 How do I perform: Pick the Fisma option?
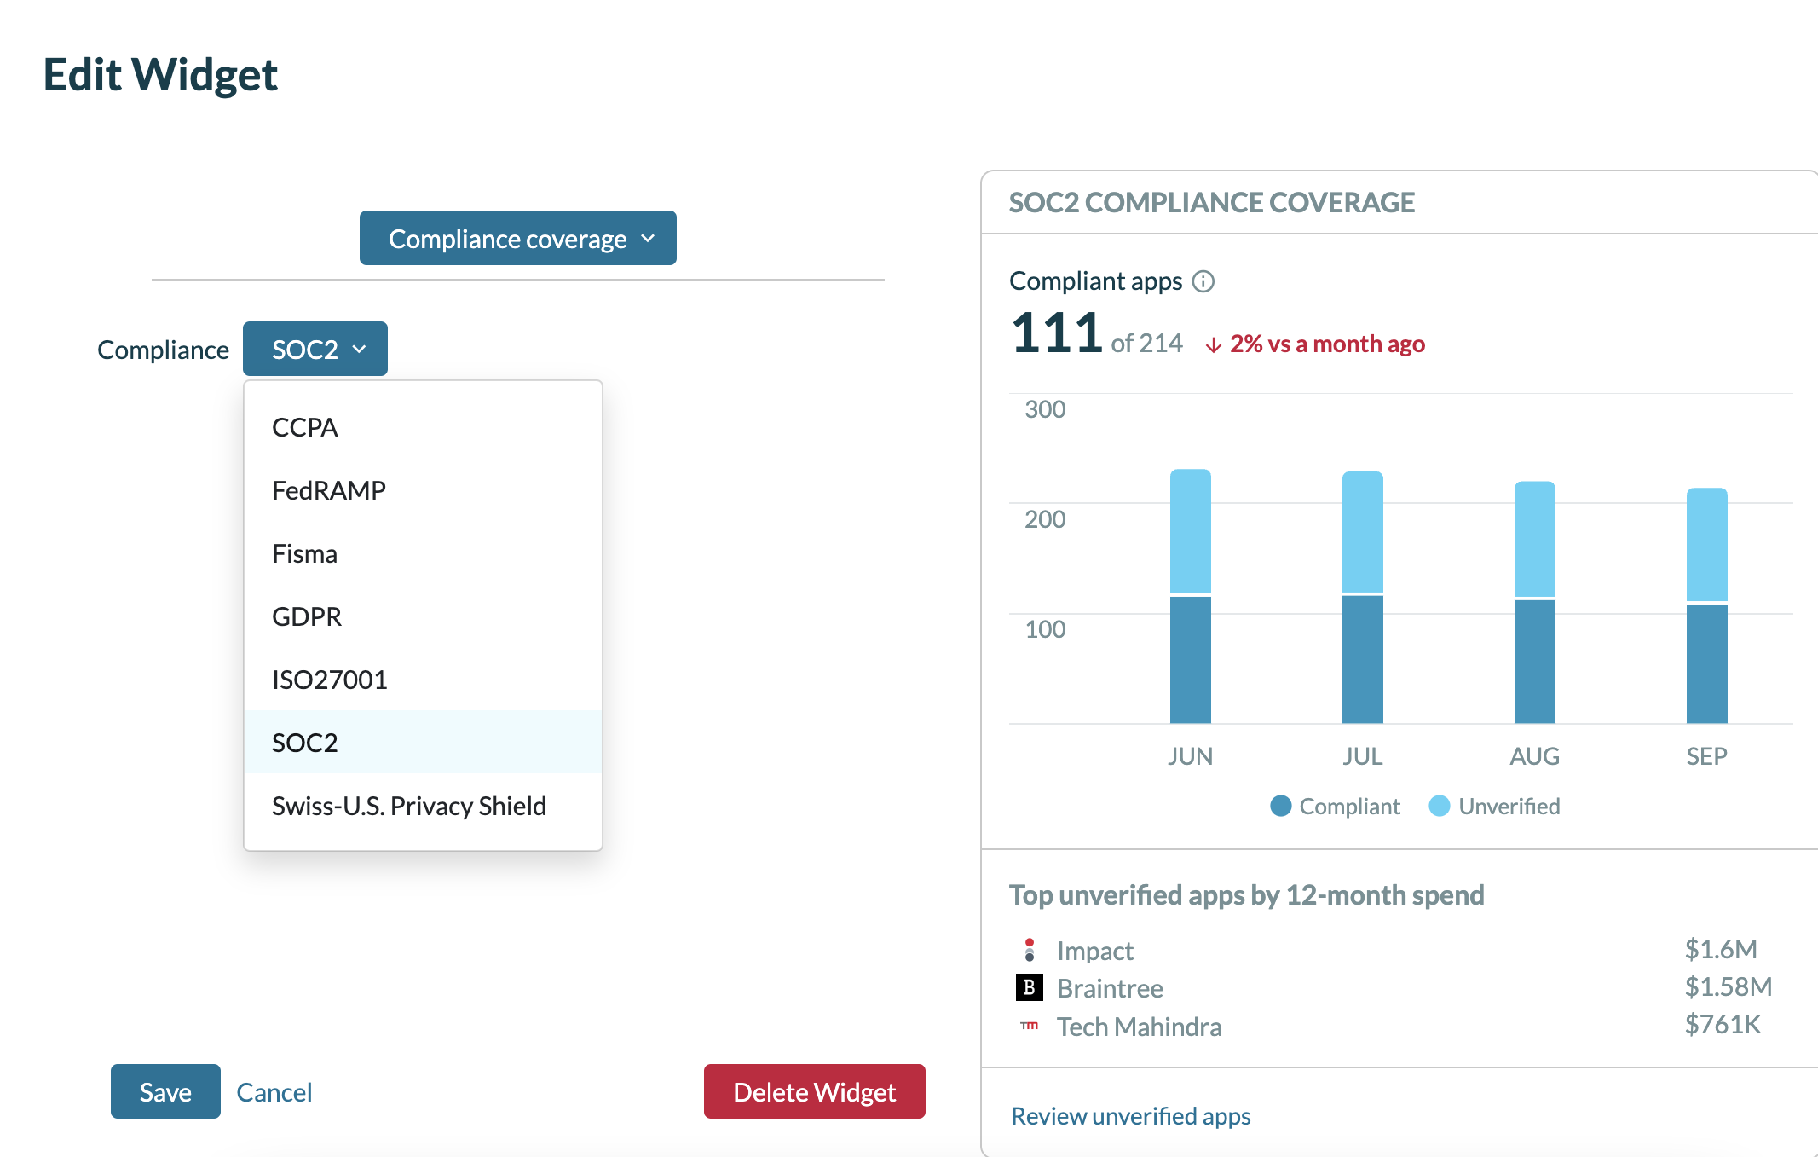pos(304,553)
